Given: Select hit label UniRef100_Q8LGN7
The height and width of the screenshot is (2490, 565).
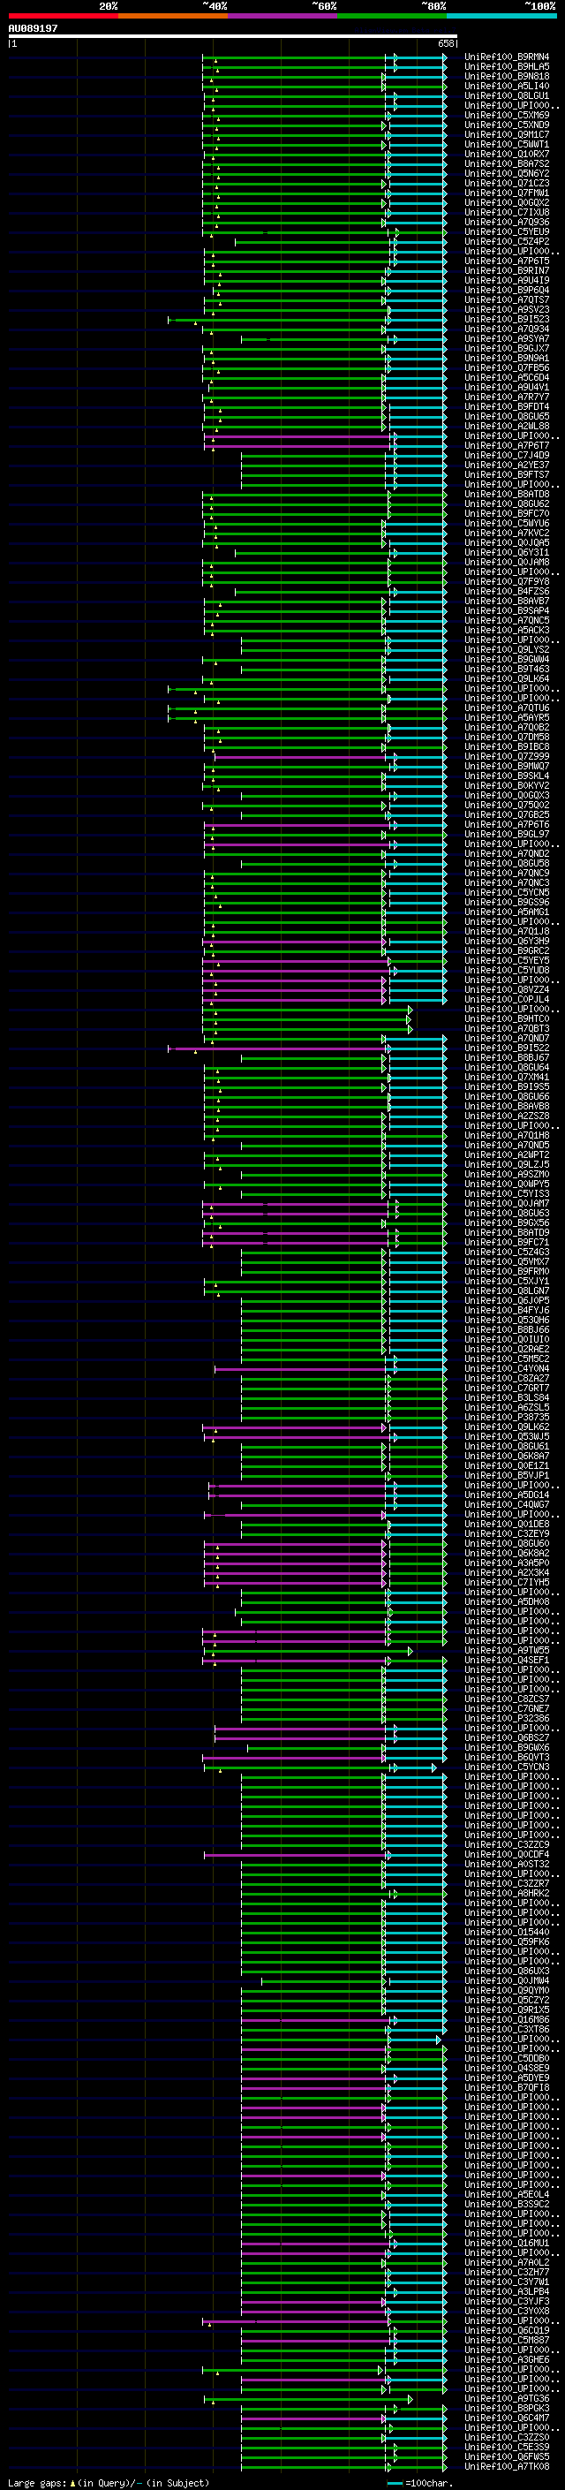Looking at the screenshot, I should pyautogui.click(x=507, y=1290).
